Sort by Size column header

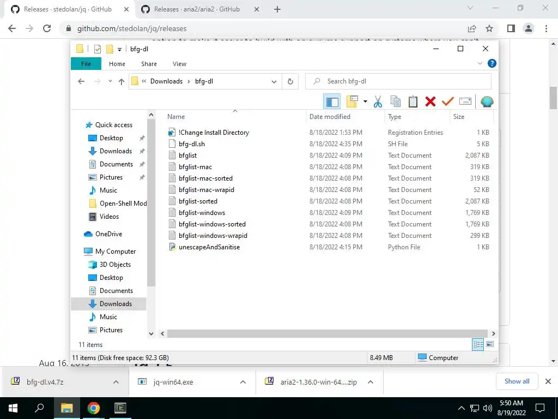[459, 117]
